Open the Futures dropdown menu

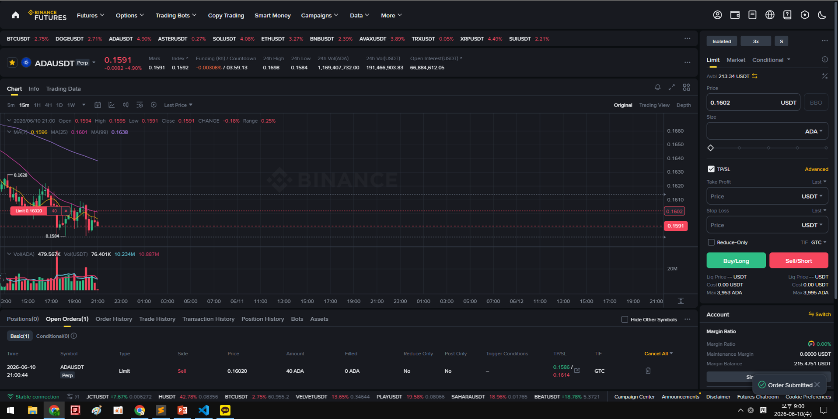pyautogui.click(x=91, y=15)
